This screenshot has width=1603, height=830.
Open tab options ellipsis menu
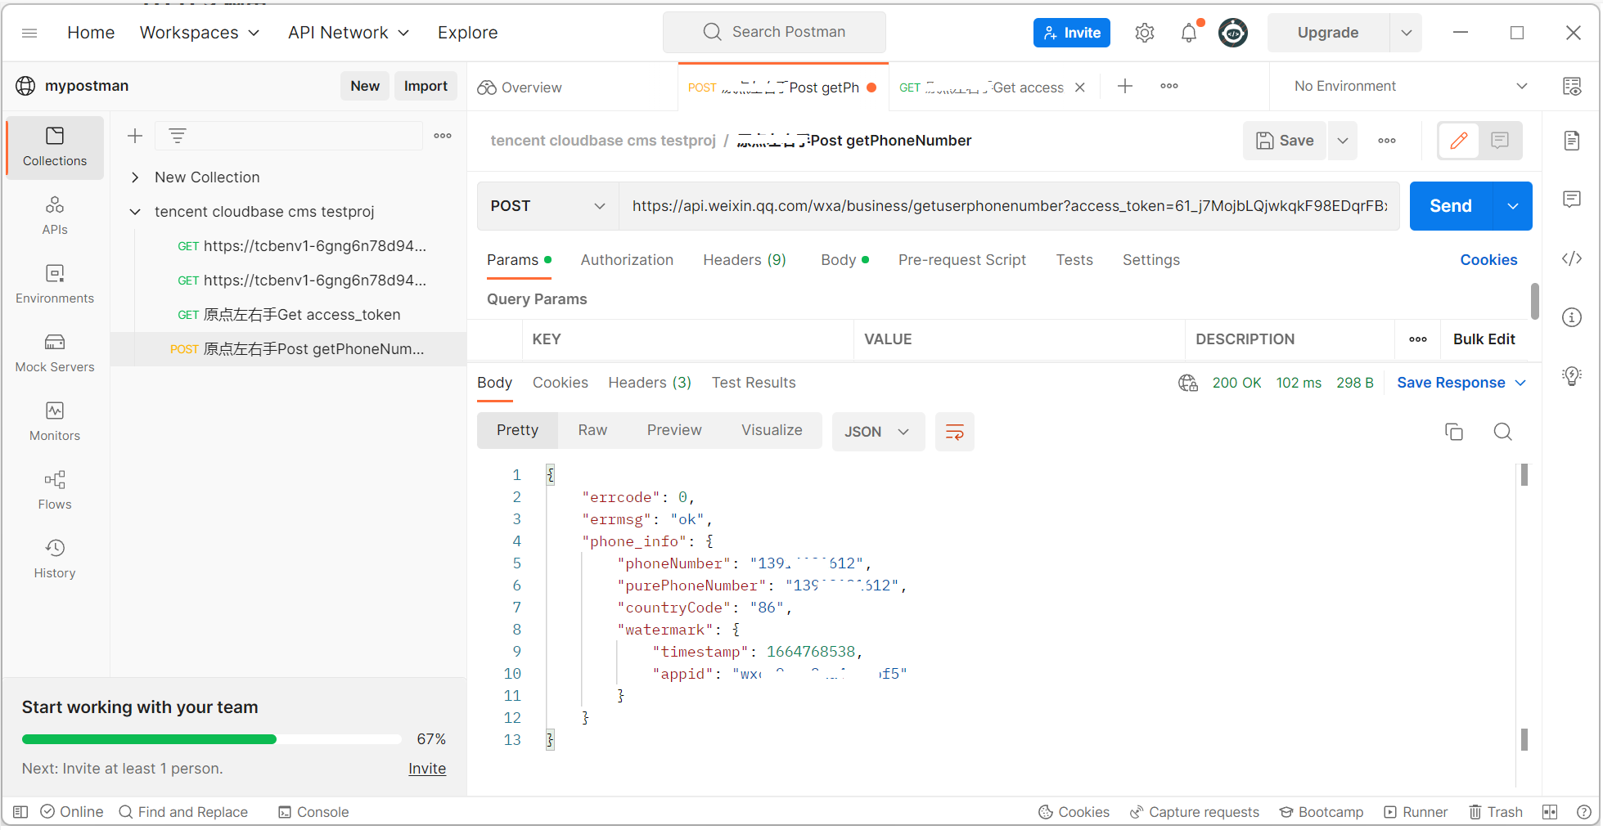coord(1169,86)
